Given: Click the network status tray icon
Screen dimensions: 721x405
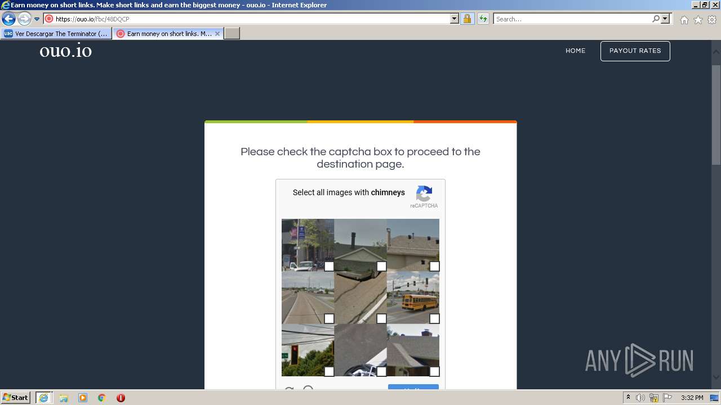Looking at the screenshot, I should 654,398.
